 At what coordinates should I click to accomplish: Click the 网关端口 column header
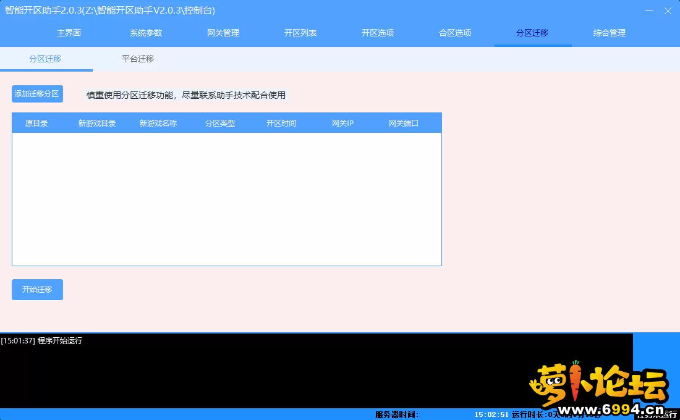pyautogui.click(x=404, y=124)
